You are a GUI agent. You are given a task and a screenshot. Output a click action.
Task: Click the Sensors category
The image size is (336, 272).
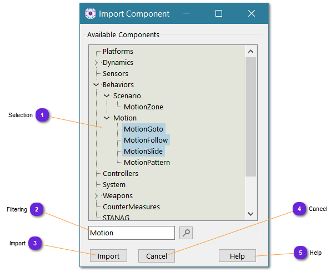(x=115, y=74)
